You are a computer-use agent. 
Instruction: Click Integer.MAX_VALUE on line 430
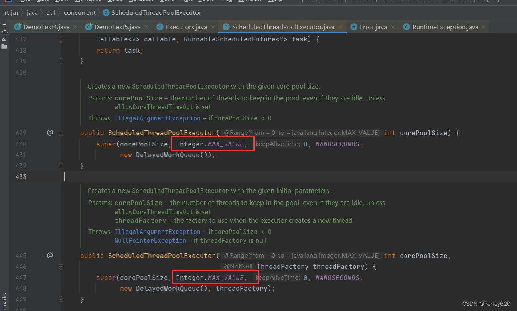click(210, 144)
